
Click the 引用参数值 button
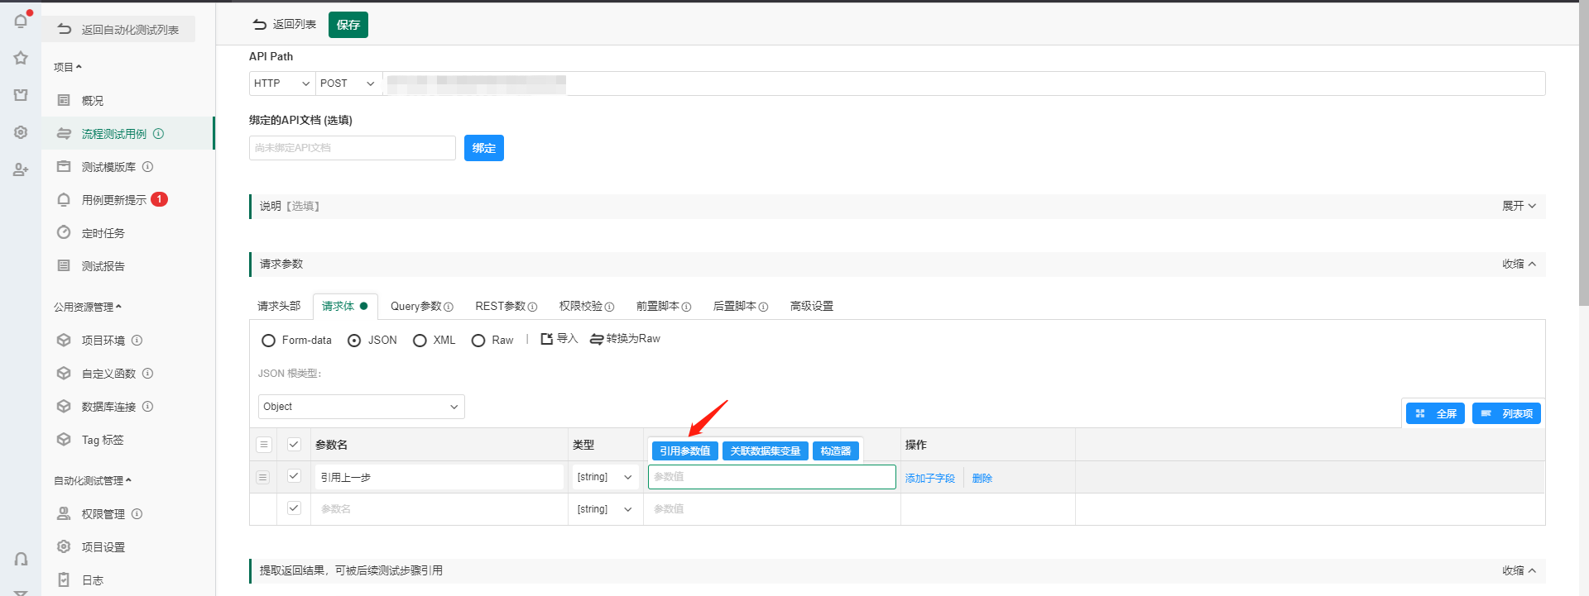pyautogui.click(x=684, y=451)
